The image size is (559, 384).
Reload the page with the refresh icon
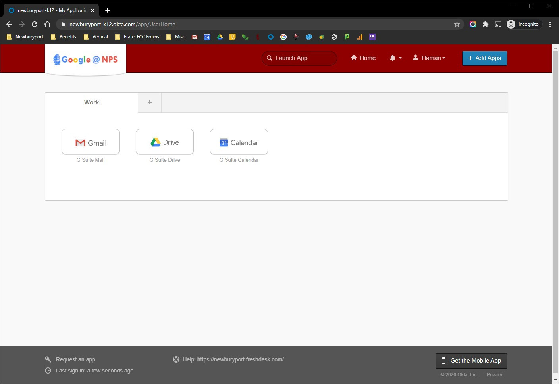35,24
